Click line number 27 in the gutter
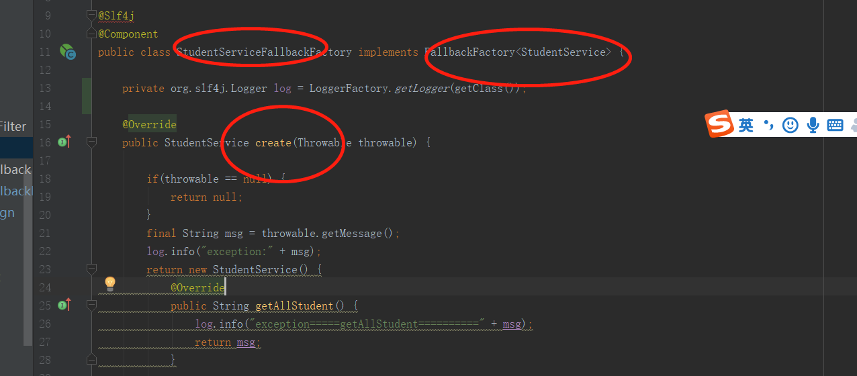Image resolution: width=857 pixels, height=376 pixels. tap(45, 342)
